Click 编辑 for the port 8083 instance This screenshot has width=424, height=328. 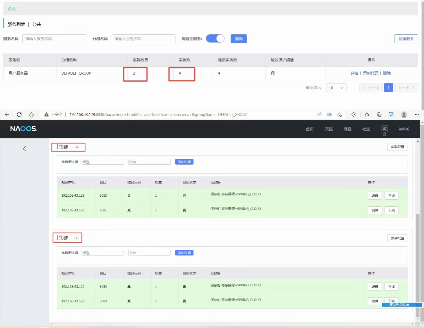point(375,196)
